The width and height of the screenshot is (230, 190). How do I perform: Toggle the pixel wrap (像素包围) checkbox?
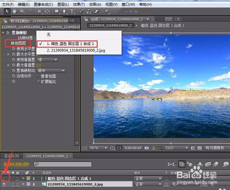click(38, 76)
